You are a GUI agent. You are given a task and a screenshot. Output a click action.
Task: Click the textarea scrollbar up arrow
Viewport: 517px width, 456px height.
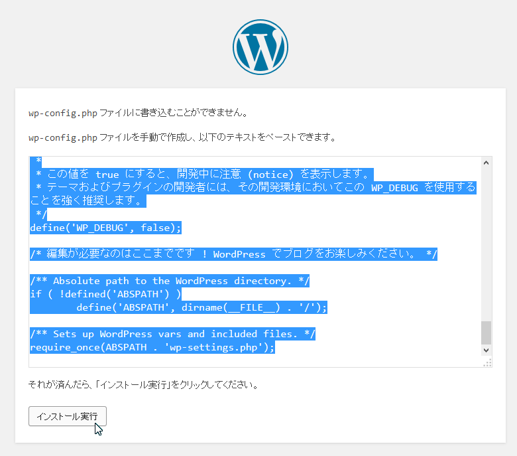486,163
